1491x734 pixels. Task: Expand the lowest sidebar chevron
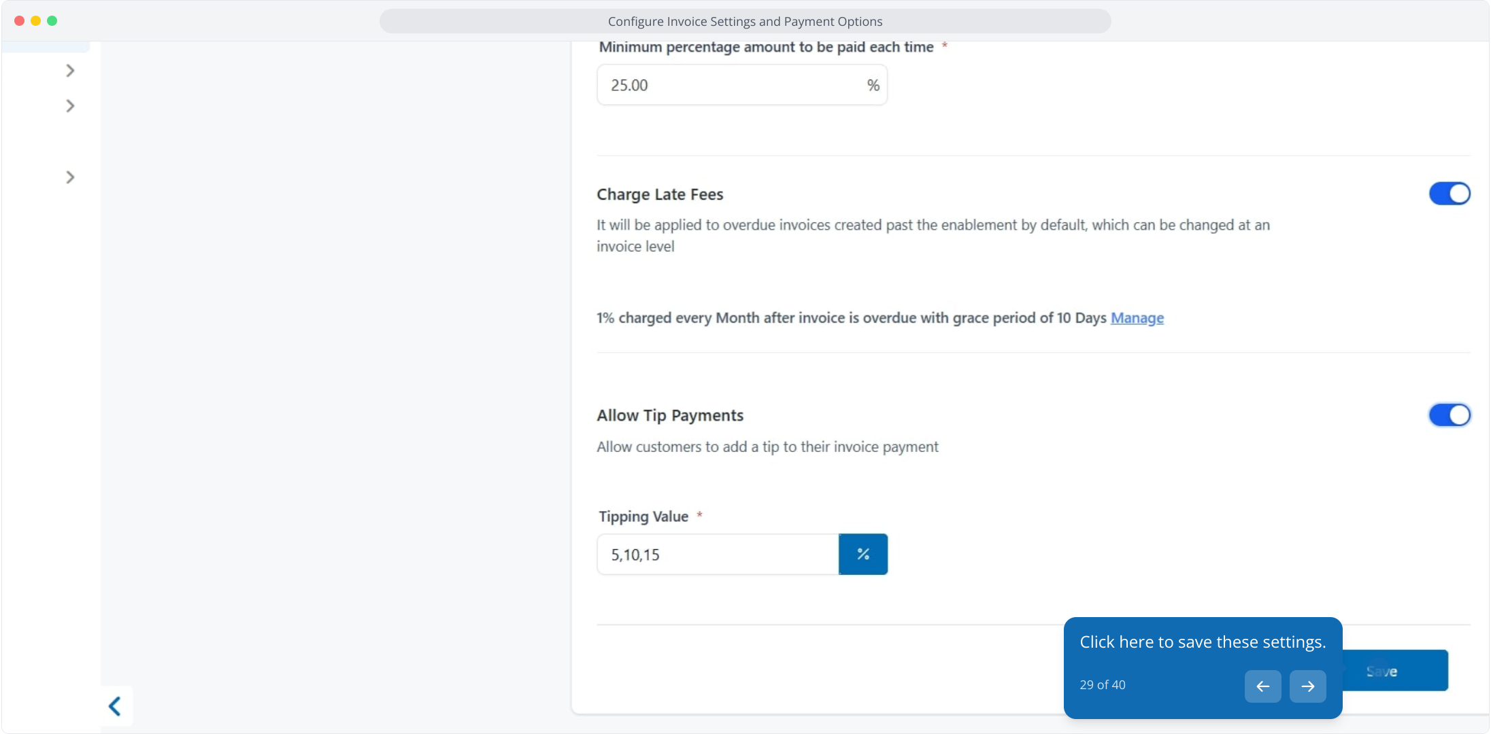coord(70,177)
